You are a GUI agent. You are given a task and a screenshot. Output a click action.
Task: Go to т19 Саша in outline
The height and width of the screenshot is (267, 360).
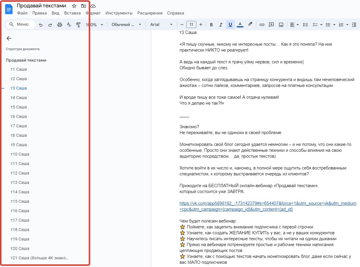20,239
